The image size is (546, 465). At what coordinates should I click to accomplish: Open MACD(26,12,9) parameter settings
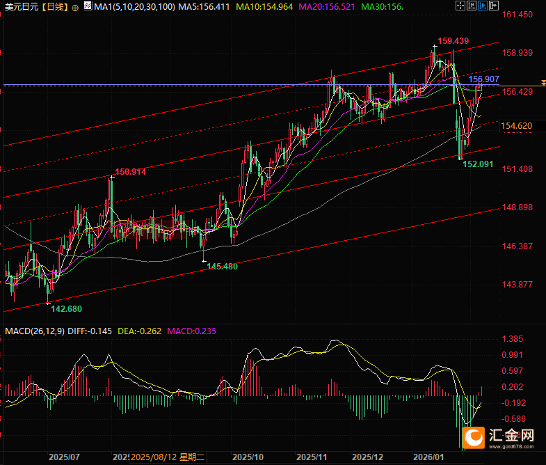(x=34, y=331)
